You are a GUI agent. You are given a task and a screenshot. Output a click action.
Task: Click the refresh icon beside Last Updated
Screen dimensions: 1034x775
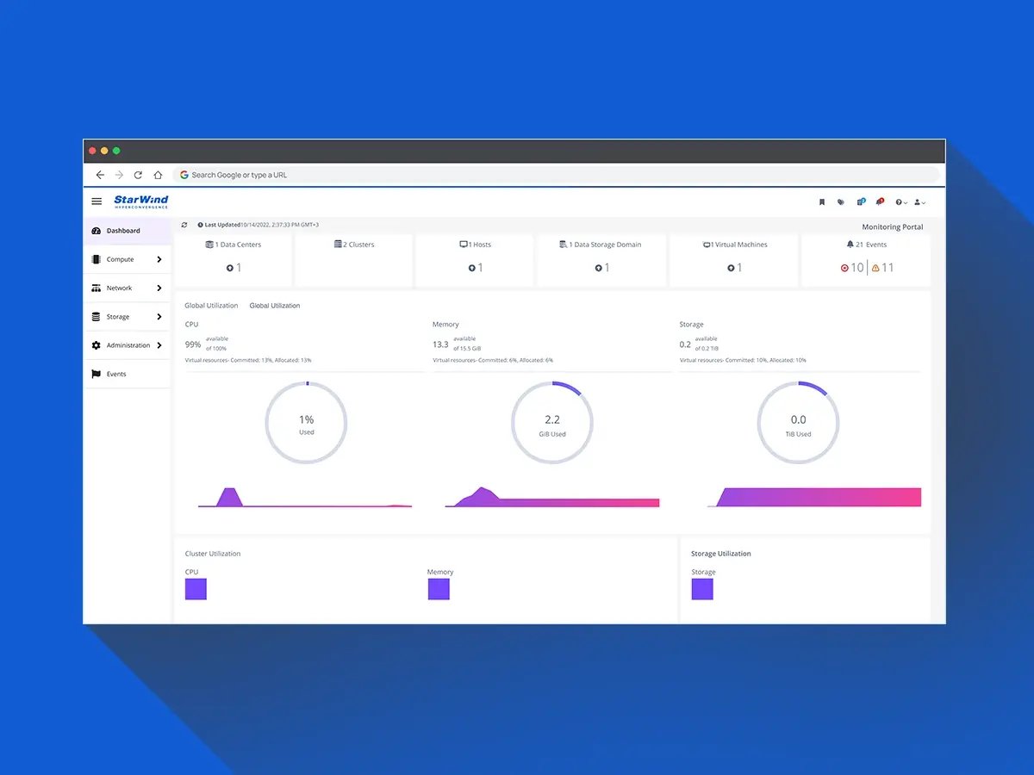(184, 224)
